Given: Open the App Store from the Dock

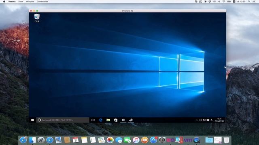Looking at the screenshot, I should 153,140.
